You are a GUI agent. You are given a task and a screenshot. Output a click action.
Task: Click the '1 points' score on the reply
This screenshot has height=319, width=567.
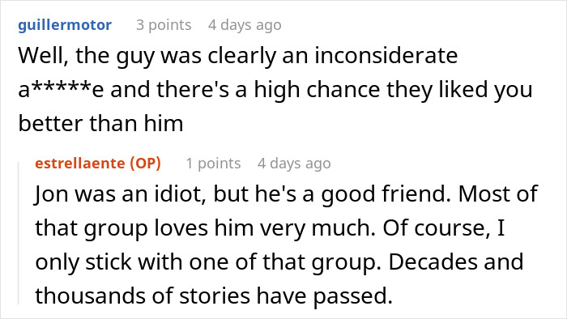tap(213, 164)
